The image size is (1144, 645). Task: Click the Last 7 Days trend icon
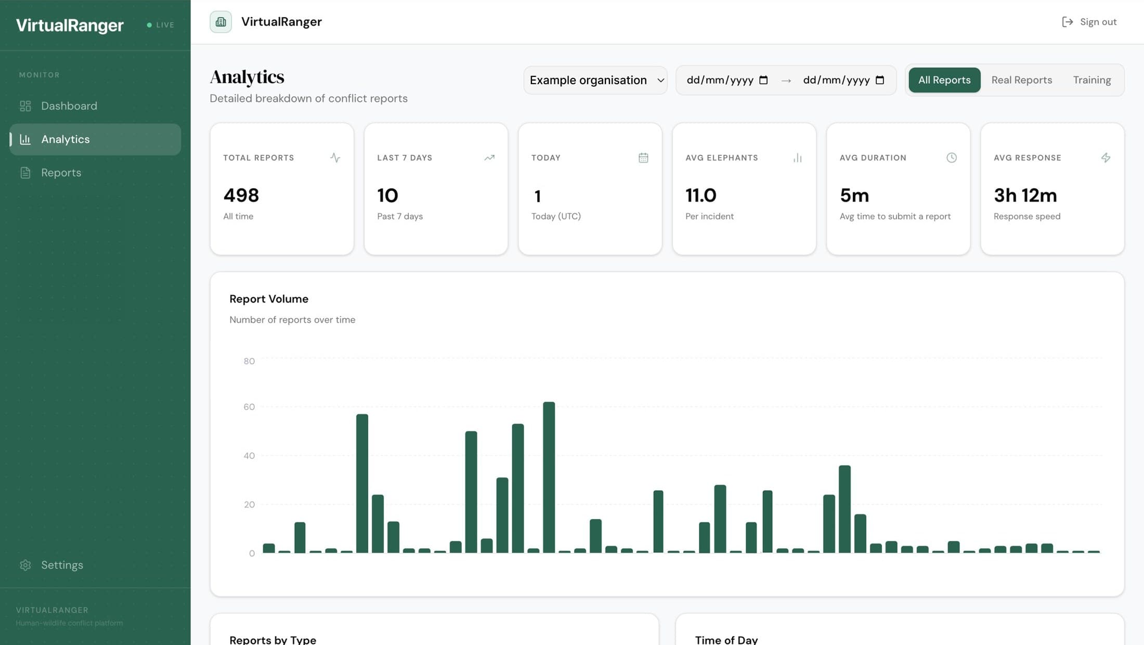pos(489,157)
